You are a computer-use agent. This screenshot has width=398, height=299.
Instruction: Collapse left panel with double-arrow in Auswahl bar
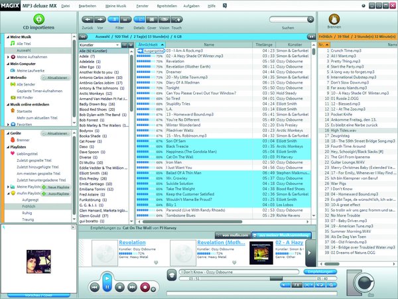[x=83, y=36]
